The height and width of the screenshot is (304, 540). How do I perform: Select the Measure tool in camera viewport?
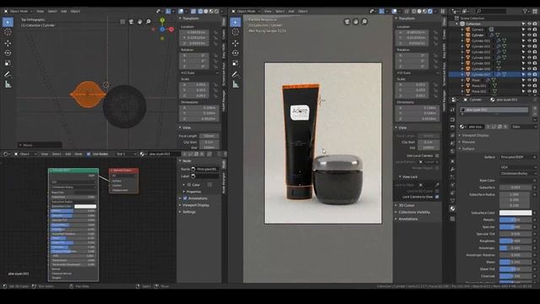pyautogui.click(x=235, y=84)
